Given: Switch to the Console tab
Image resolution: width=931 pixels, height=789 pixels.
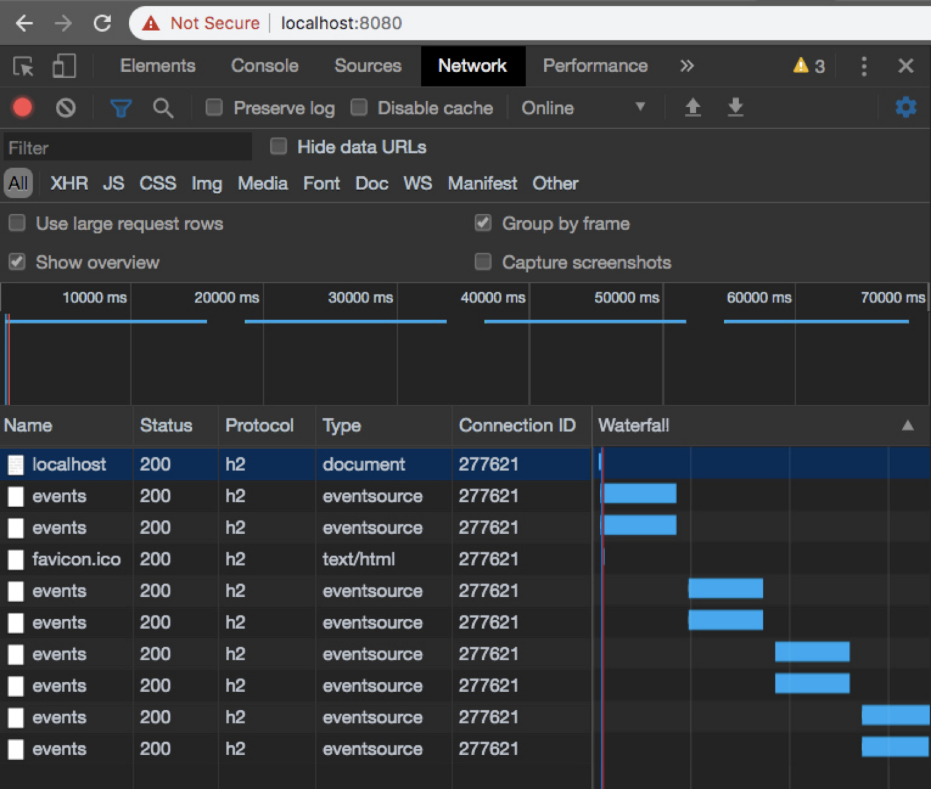Looking at the screenshot, I should click(264, 66).
